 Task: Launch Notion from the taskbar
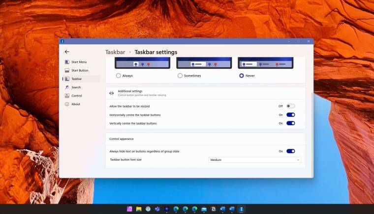(213, 209)
